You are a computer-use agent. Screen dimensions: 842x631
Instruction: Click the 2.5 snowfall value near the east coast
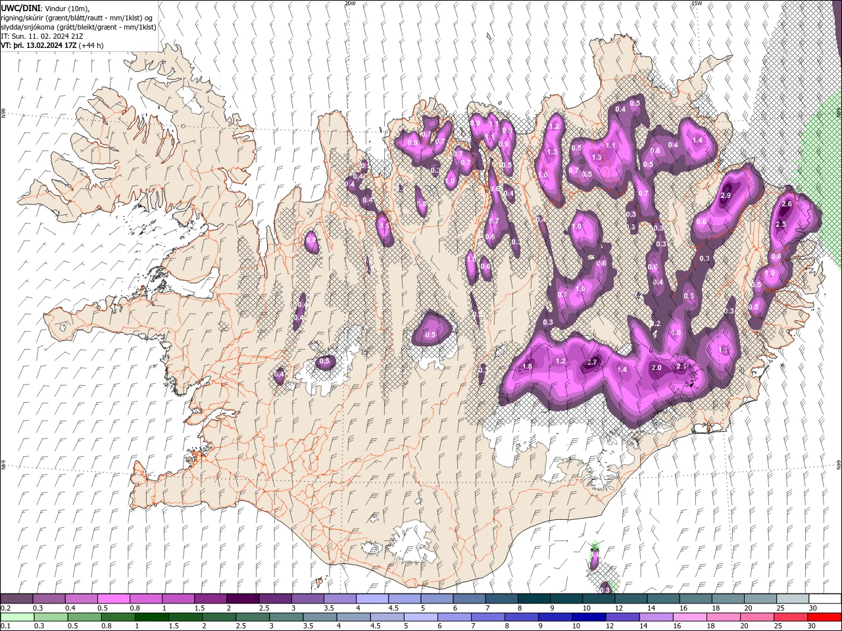coord(781,225)
